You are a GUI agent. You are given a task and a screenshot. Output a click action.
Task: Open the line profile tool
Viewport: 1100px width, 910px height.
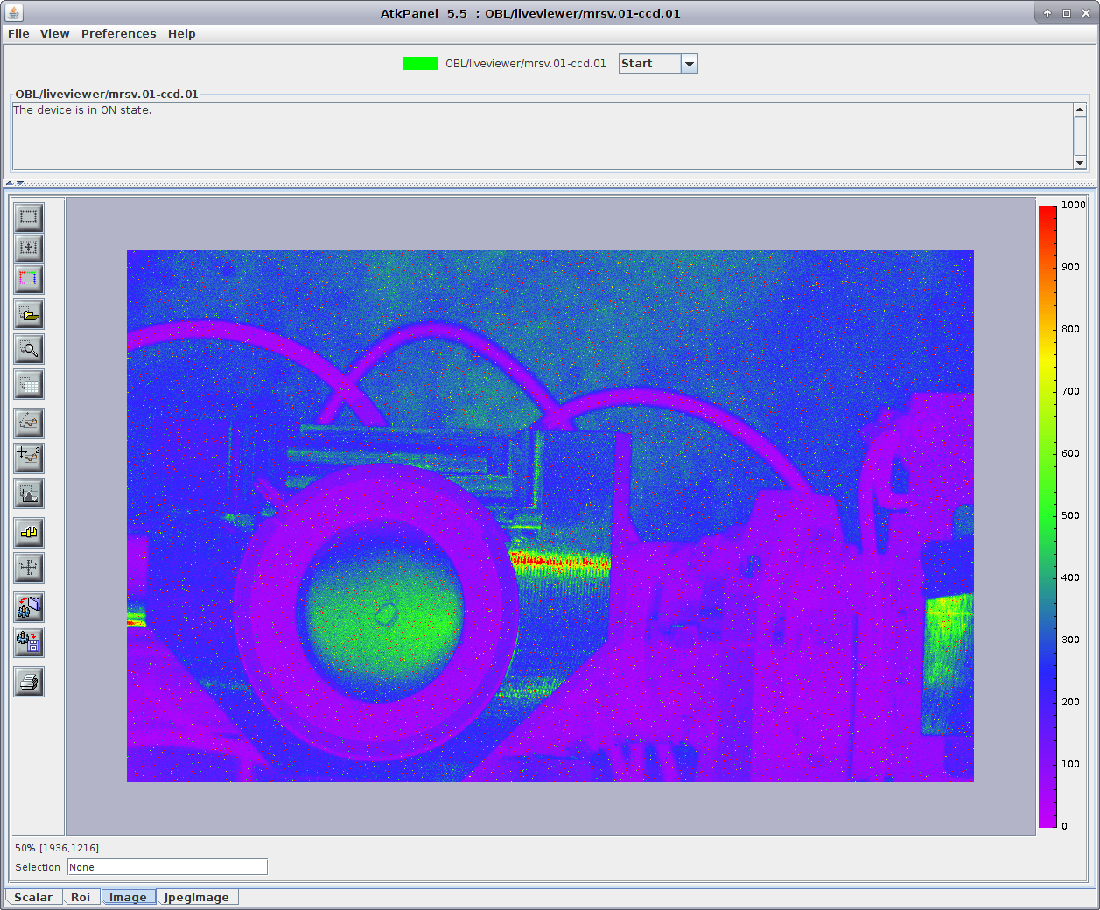point(29,423)
